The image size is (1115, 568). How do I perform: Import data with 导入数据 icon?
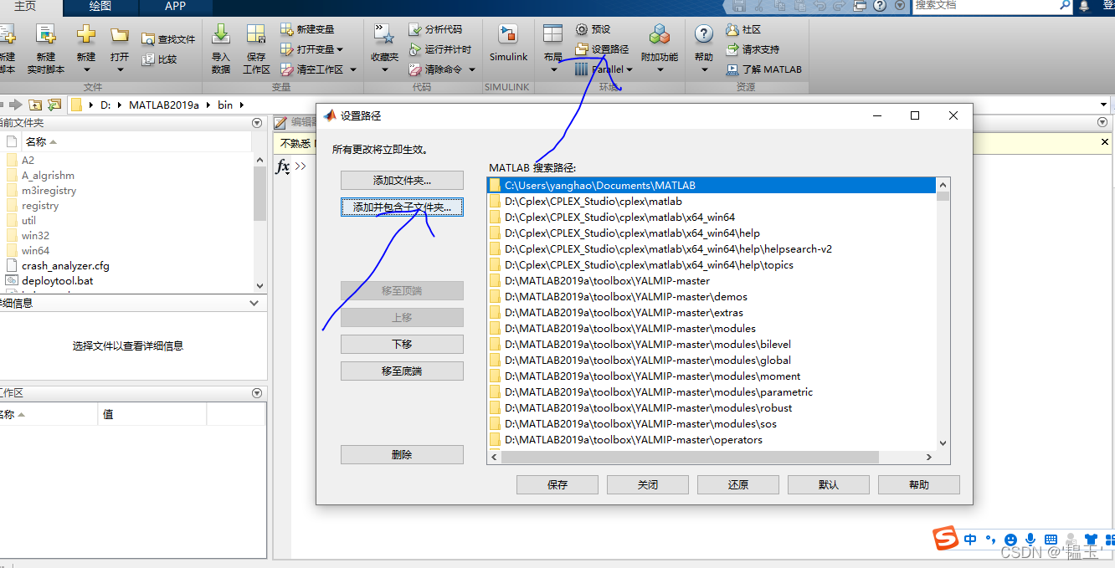pyautogui.click(x=221, y=34)
